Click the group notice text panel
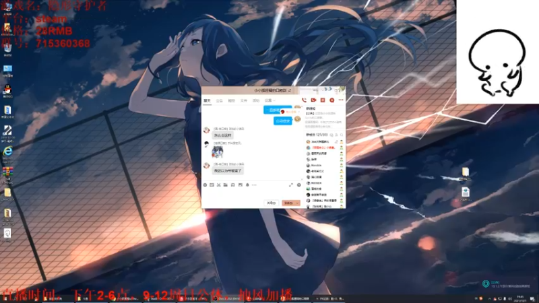Viewport: 539px width, 303px height. coord(325,120)
